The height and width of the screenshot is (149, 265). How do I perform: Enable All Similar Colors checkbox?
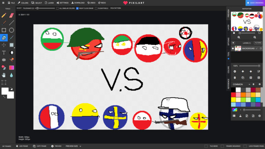(58, 8)
